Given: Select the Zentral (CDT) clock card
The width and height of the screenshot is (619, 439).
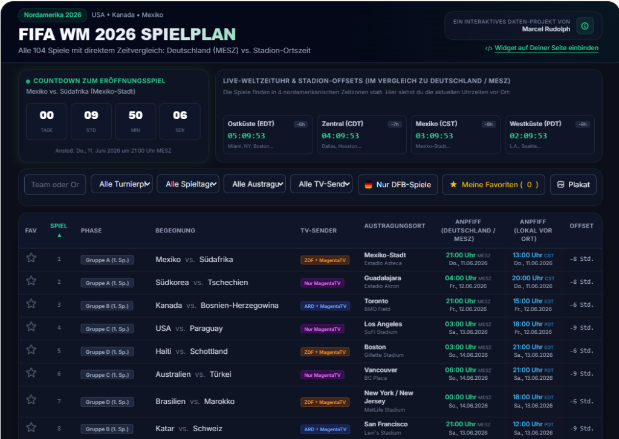Looking at the screenshot, I should point(361,135).
